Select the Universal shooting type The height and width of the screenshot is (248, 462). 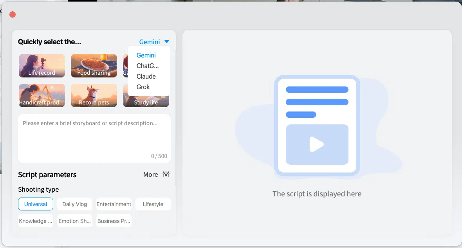(x=36, y=204)
